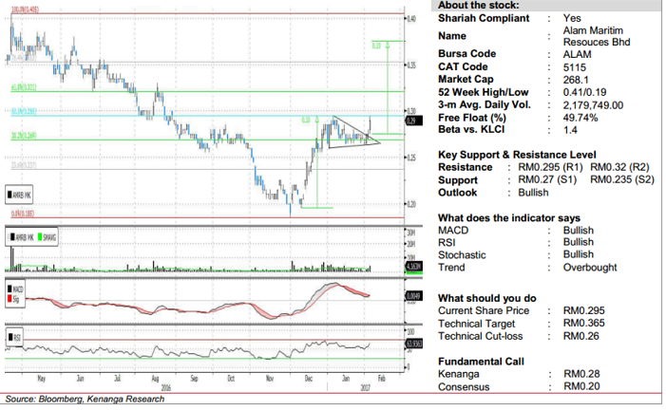Select the Free Float value '49.74%'
The width and height of the screenshot is (666, 410).
tap(580, 118)
